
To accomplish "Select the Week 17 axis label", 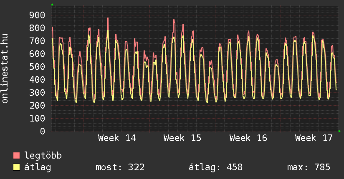I will (314, 138).
